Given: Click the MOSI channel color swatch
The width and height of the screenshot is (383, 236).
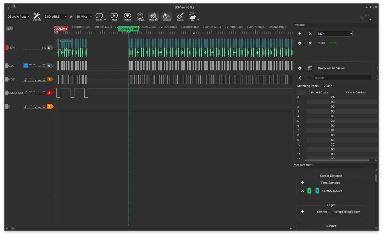Looking at the screenshot, I should coord(7,79).
